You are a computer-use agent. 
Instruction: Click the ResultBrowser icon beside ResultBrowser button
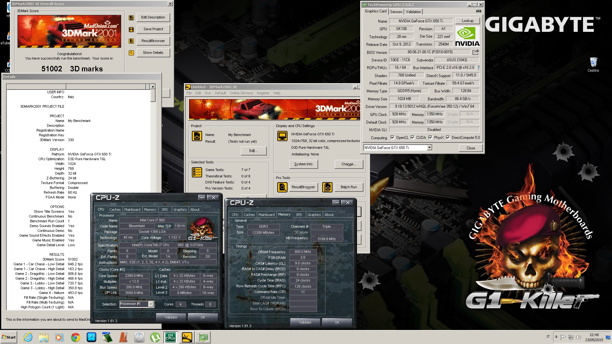[131, 41]
